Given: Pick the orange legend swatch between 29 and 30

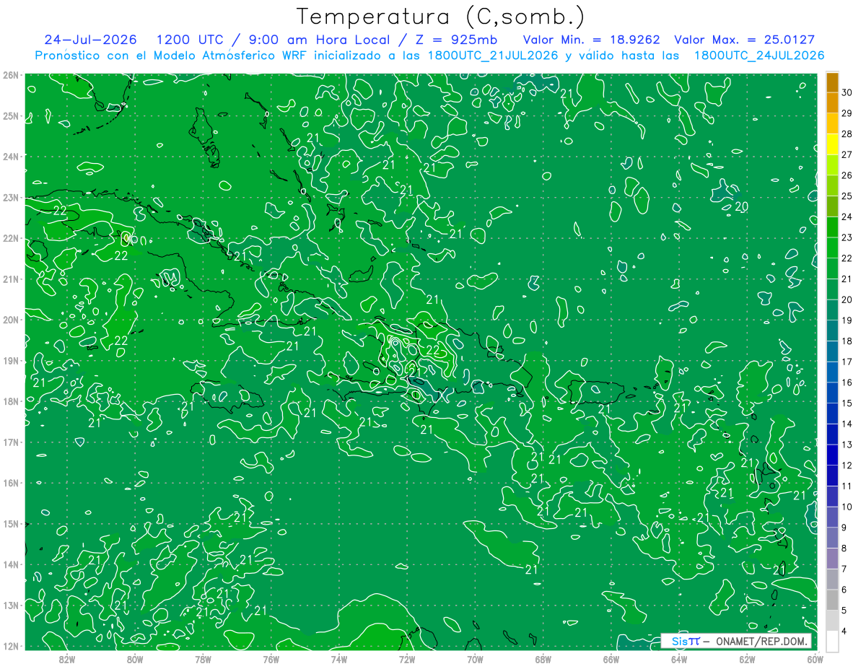Looking at the screenshot, I should pyautogui.click(x=832, y=103).
